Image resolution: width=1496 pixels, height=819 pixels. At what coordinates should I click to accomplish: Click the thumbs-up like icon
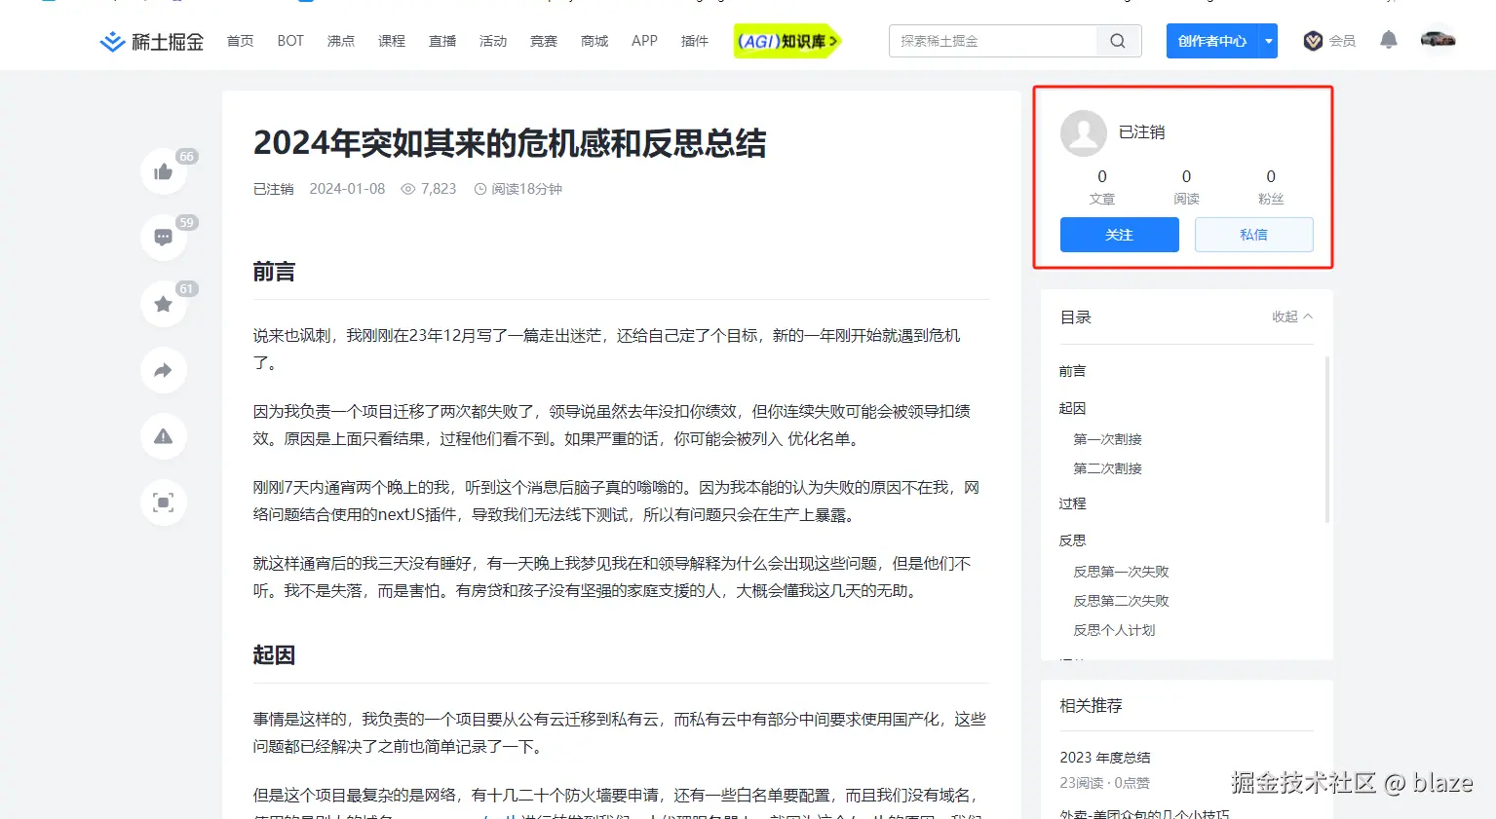(x=163, y=170)
